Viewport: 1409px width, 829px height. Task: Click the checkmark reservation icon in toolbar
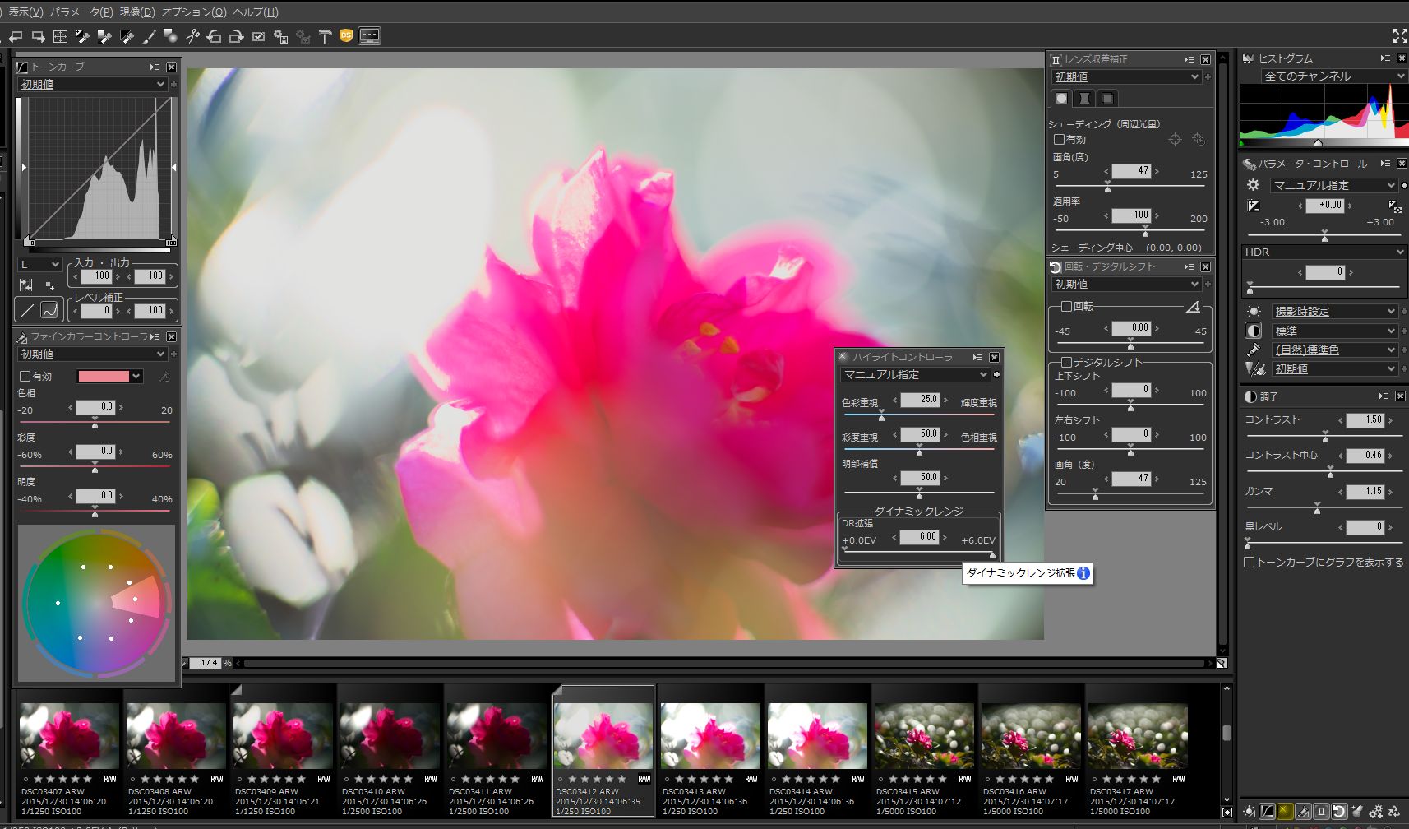(258, 36)
